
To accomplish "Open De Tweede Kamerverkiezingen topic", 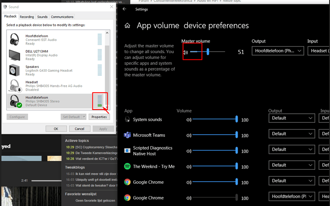I will 96,153.
